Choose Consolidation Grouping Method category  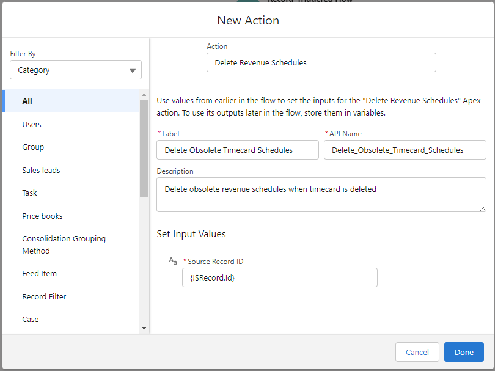(x=64, y=244)
